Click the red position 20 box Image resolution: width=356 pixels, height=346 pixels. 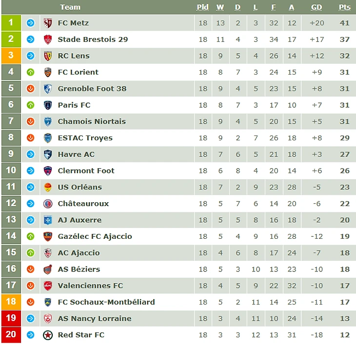pyautogui.click(x=11, y=335)
